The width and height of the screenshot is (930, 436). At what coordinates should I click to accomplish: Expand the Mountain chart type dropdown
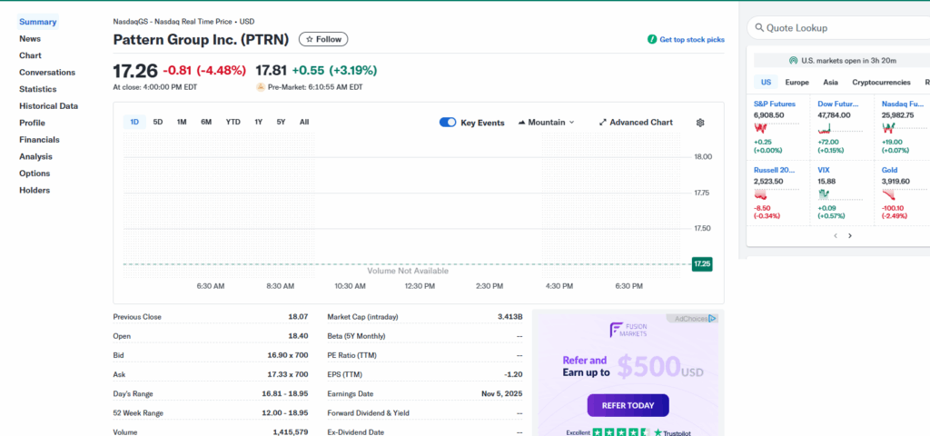(546, 123)
